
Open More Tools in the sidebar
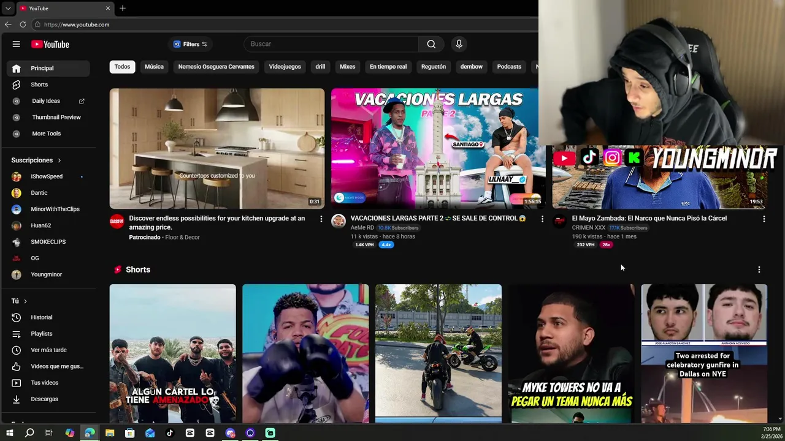[48, 134]
